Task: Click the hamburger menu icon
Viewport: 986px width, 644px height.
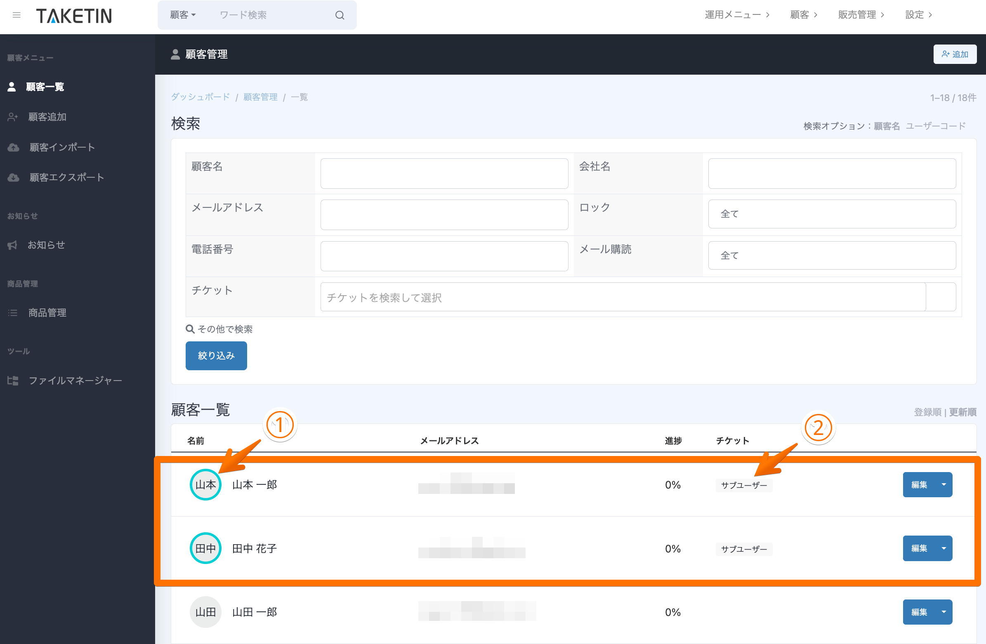Action: point(17,15)
